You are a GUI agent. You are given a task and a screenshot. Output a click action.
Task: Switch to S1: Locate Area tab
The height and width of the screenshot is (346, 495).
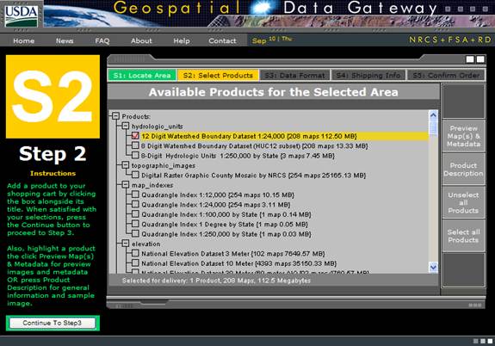tap(142, 76)
